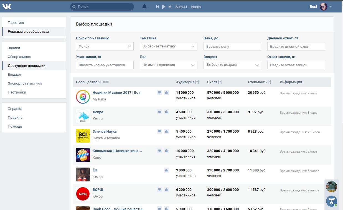
Task: Open the Лепра community
Action: coord(98,112)
